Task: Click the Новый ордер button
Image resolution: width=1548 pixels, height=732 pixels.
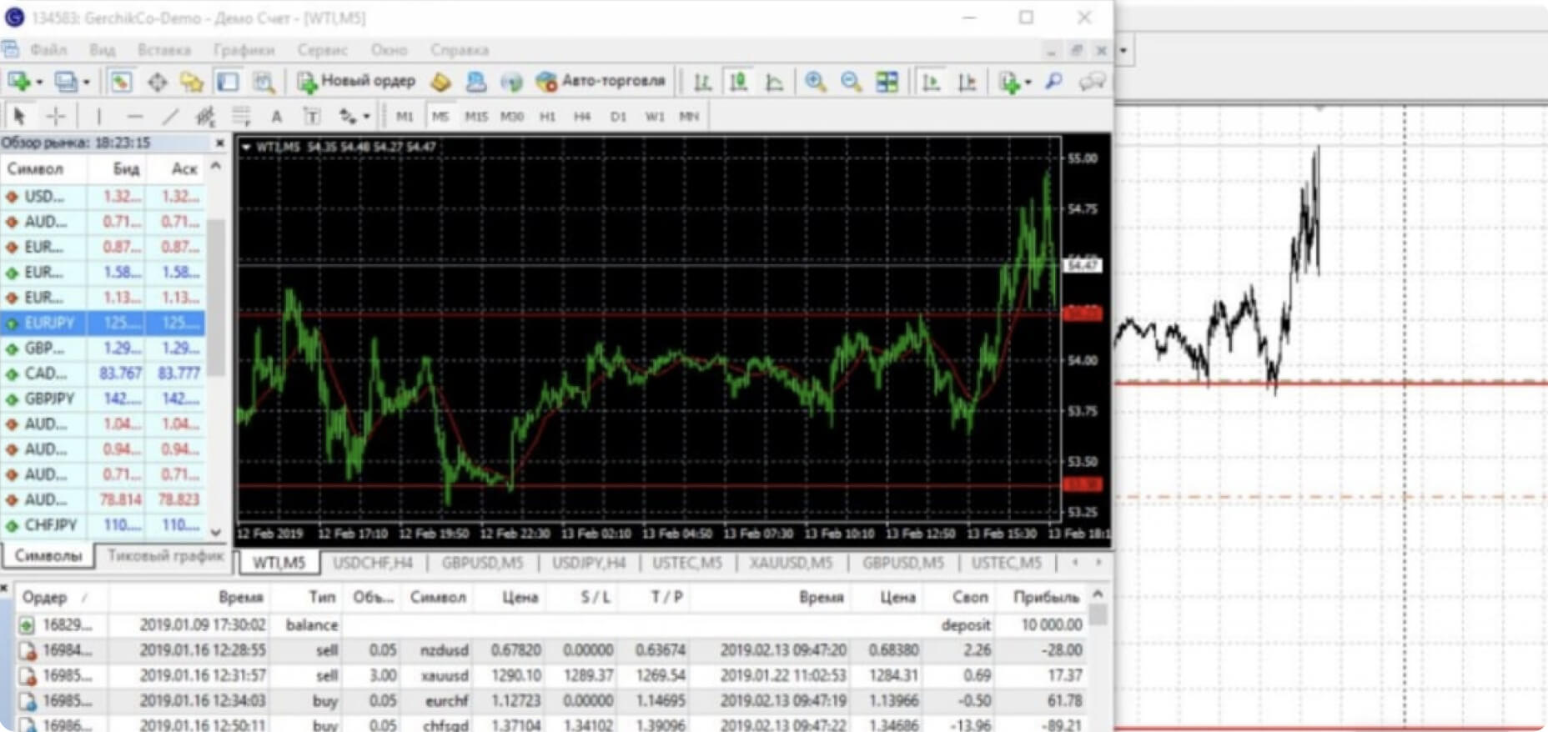Action: point(356,81)
